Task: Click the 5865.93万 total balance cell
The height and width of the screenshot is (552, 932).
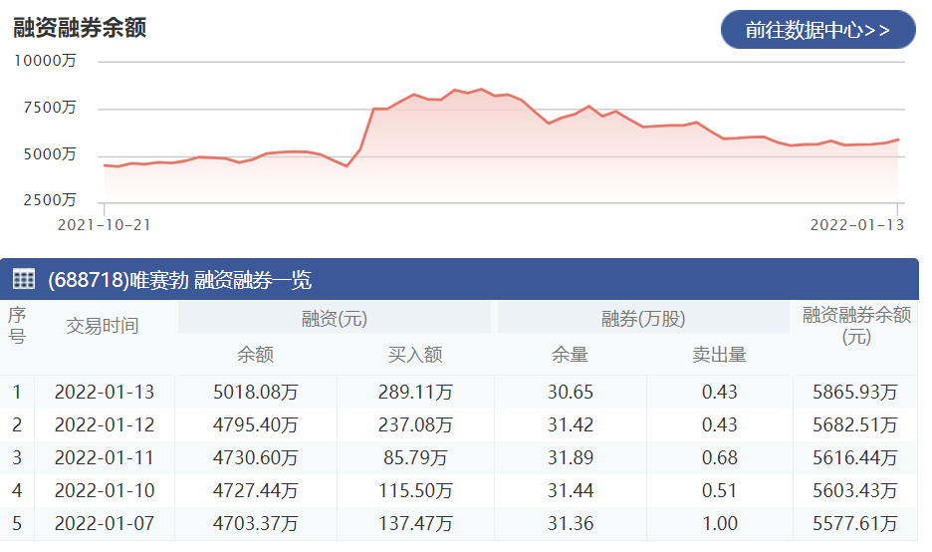Action: 855,392
